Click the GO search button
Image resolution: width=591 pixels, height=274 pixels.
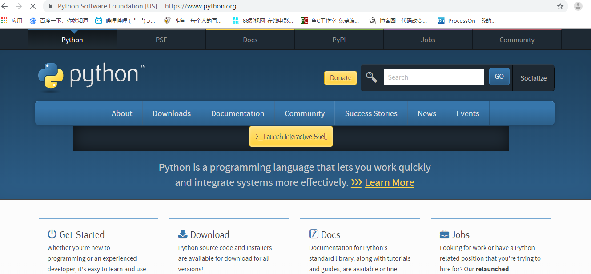[499, 77]
